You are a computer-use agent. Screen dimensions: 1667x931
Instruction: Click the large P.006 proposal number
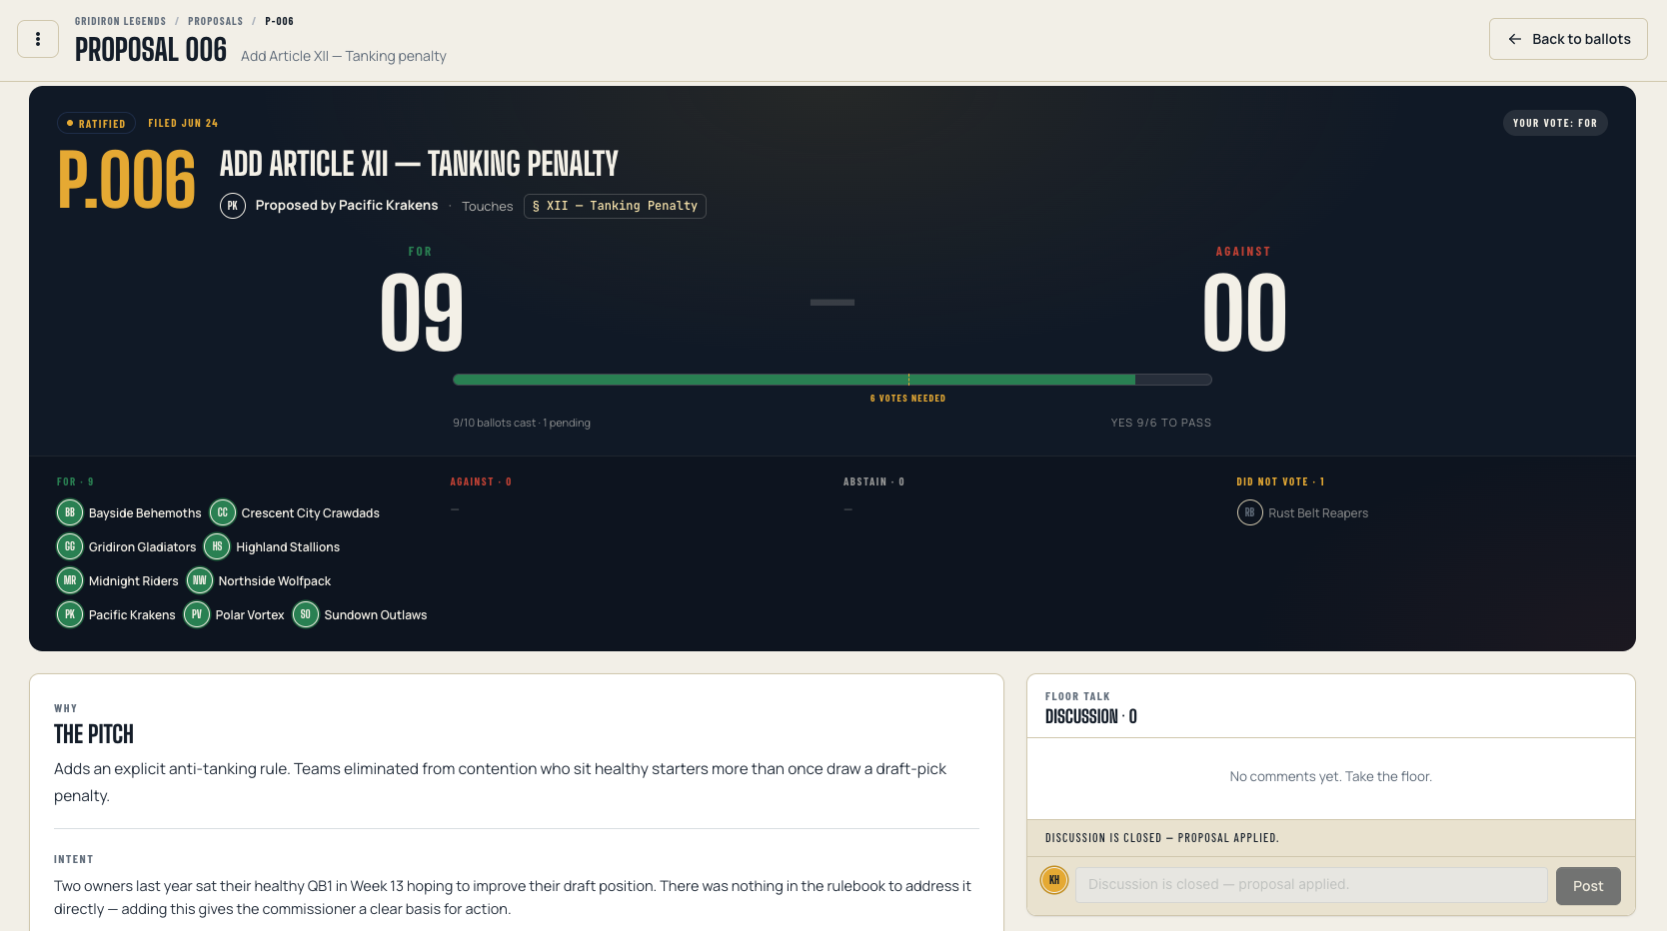click(127, 180)
